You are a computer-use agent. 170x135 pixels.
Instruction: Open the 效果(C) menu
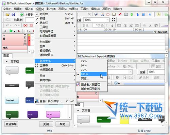click(x=73, y=9)
